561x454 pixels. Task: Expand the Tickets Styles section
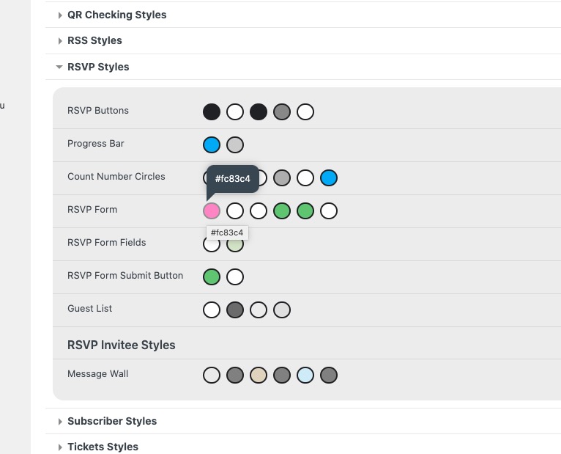coord(103,447)
